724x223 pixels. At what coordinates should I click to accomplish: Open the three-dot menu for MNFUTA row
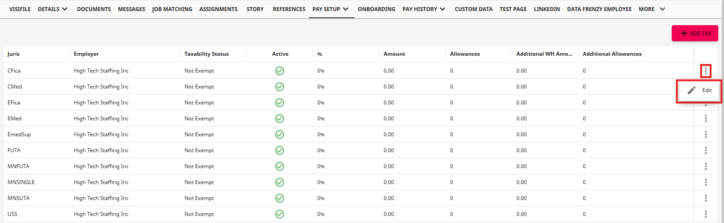point(705,166)
